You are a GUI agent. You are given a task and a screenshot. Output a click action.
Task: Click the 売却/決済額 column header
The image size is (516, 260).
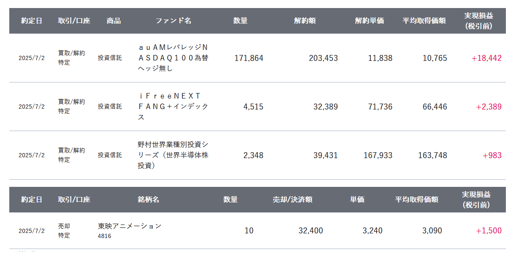point(293,200)
